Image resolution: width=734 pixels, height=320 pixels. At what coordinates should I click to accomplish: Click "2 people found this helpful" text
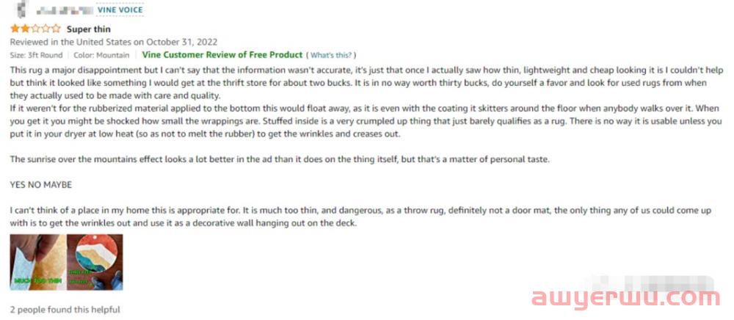65,310
